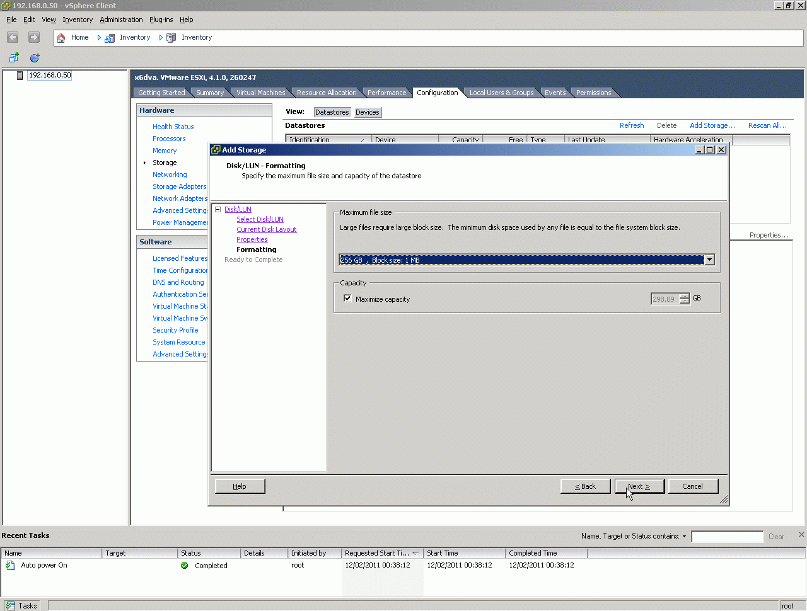Open the Network Adapters link
Viewport: 807px width, 611px height.
tap(180, 198)
